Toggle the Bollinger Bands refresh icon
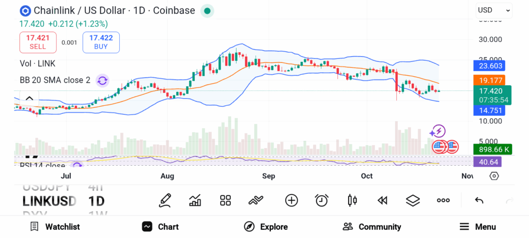Screen dimensions: 529x238 point(102,80)
